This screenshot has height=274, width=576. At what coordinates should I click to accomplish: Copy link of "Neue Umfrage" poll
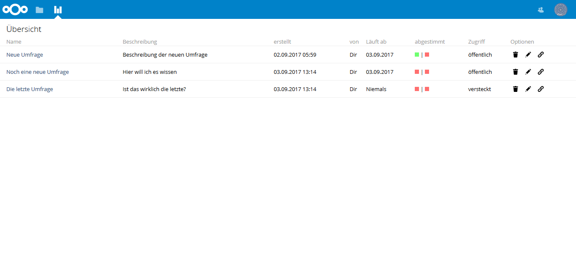tap(541, 55)
